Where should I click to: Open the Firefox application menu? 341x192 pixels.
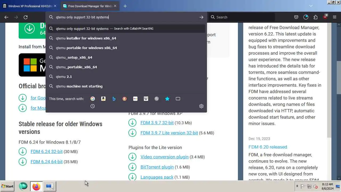click(335, 17)
